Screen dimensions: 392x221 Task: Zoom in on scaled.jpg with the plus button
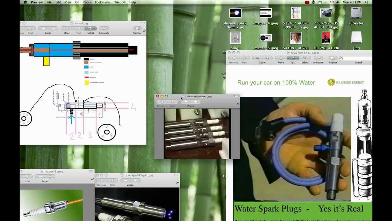pyautogui.click(x=53, y=29)
